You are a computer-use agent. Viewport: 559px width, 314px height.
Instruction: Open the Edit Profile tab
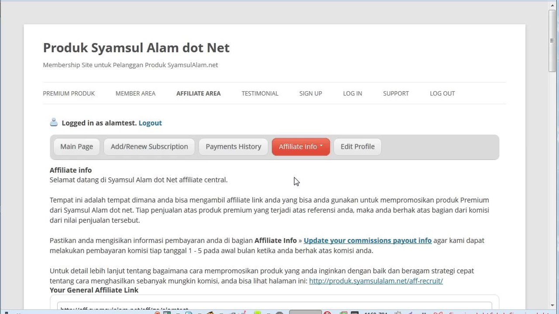[x=358, y=147]
